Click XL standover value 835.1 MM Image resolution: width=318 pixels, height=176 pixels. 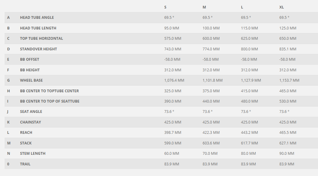pyautogui.click(x=288, y=49)
